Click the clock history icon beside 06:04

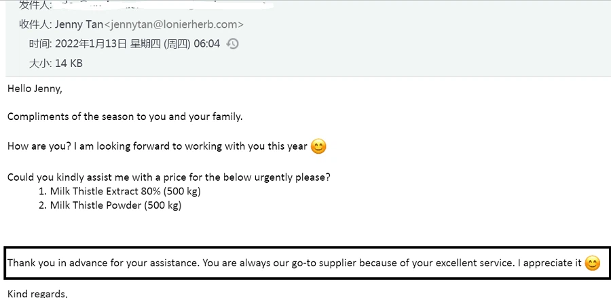232,44
